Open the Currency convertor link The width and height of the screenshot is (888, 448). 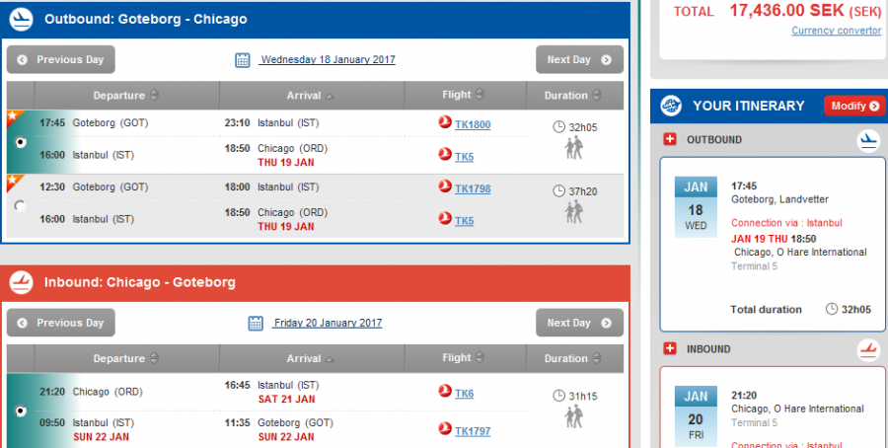pyautogui.click(x=836, y=31)
